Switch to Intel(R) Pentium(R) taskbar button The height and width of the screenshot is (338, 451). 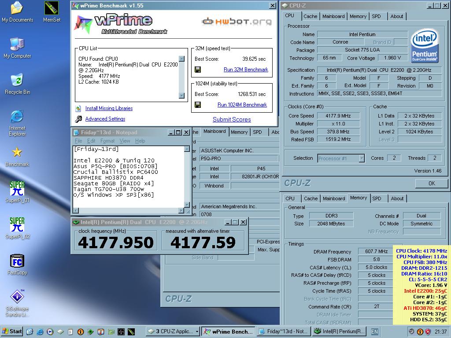pos(339,332)
